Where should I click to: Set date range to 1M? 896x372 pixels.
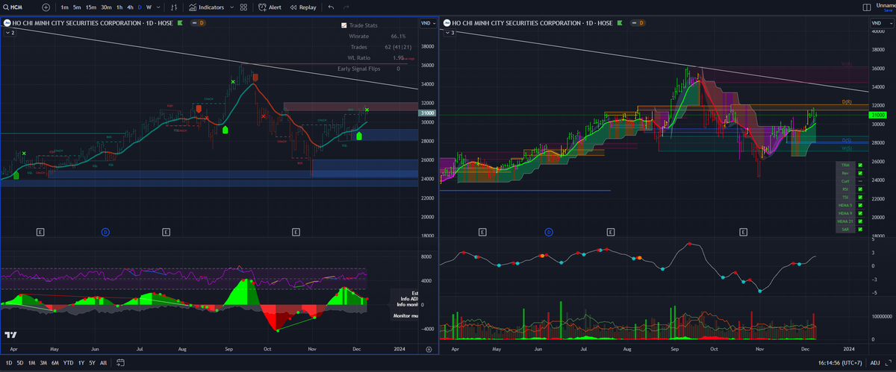32,363
